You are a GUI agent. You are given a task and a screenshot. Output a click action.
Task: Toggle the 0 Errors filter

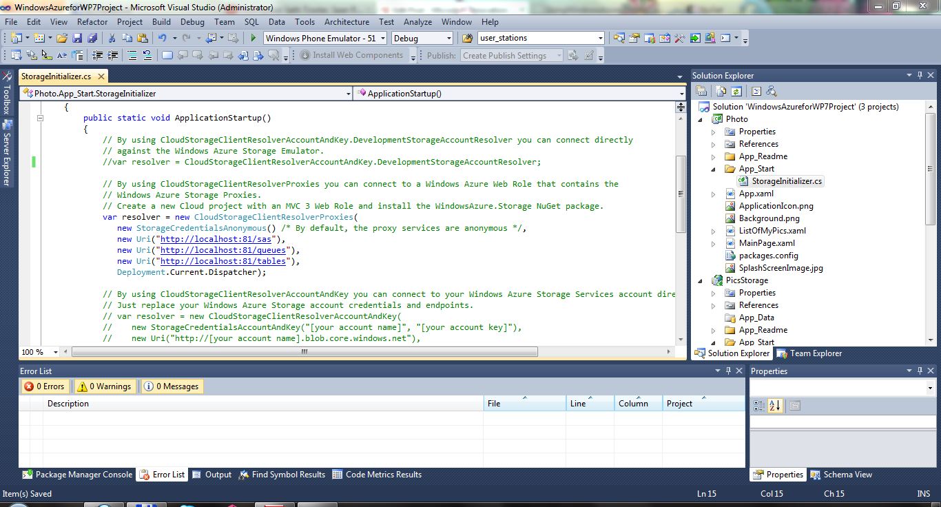click(x=44, y=386)
